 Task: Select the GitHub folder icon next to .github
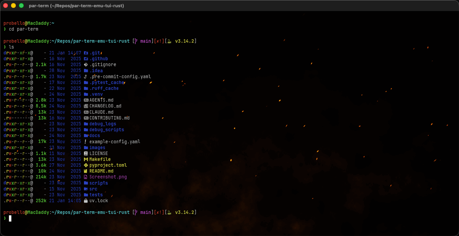[x=86, y=59]
